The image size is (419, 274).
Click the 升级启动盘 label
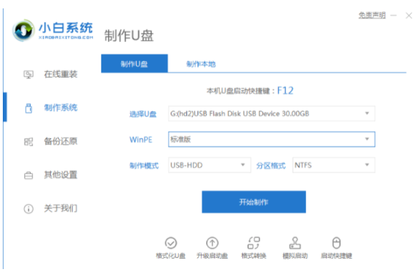[x=212, y=256]
